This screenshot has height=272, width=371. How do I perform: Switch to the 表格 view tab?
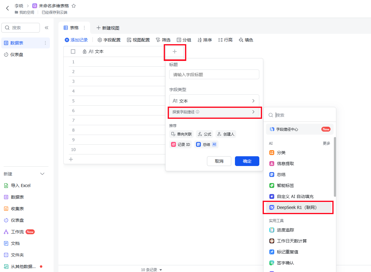(71, 28)
